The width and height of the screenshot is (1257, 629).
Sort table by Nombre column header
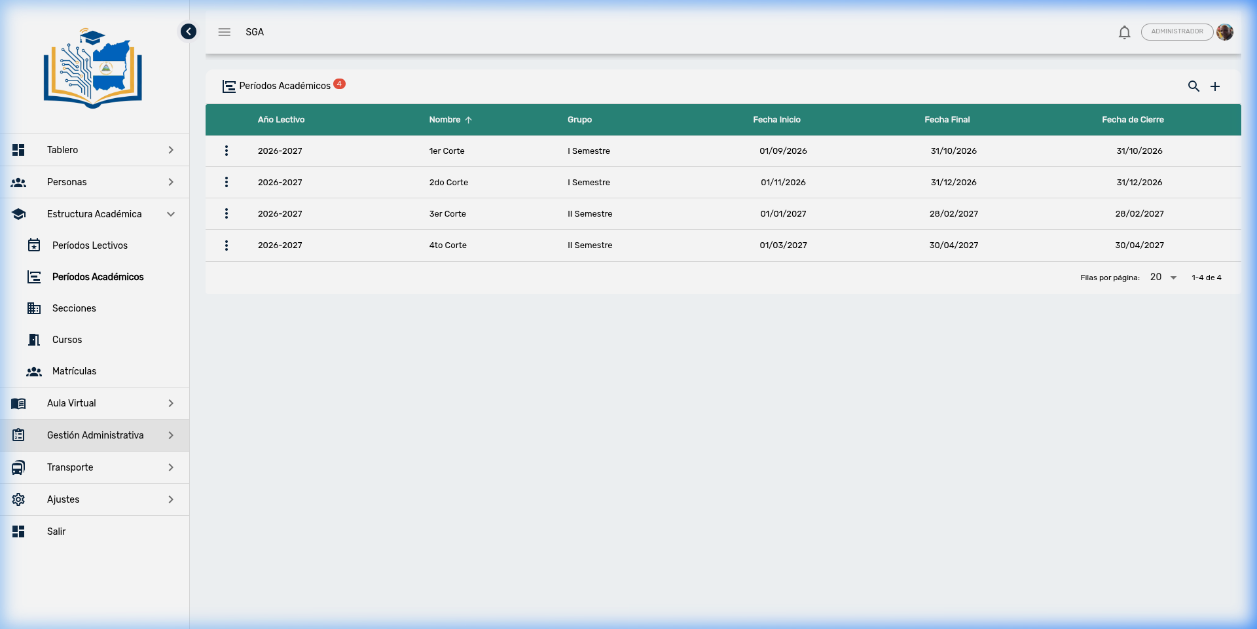point(445,120)
